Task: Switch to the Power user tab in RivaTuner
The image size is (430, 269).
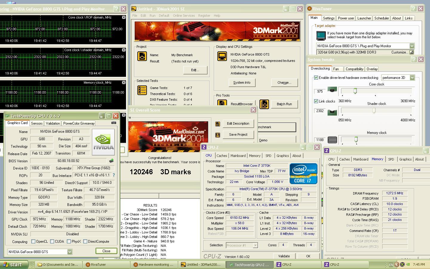Action: (346, 18)
